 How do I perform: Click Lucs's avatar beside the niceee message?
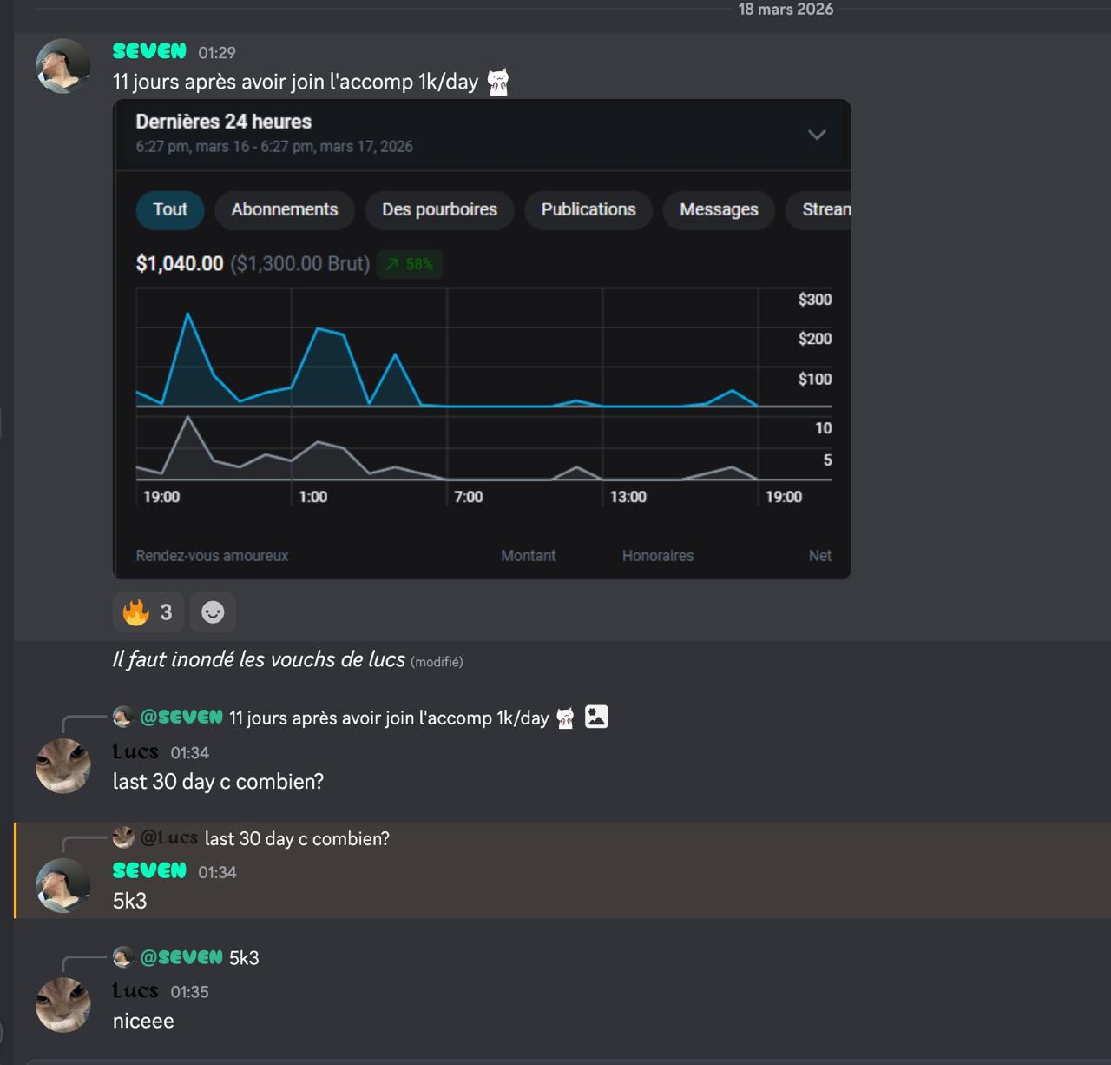coord(62,1005)
